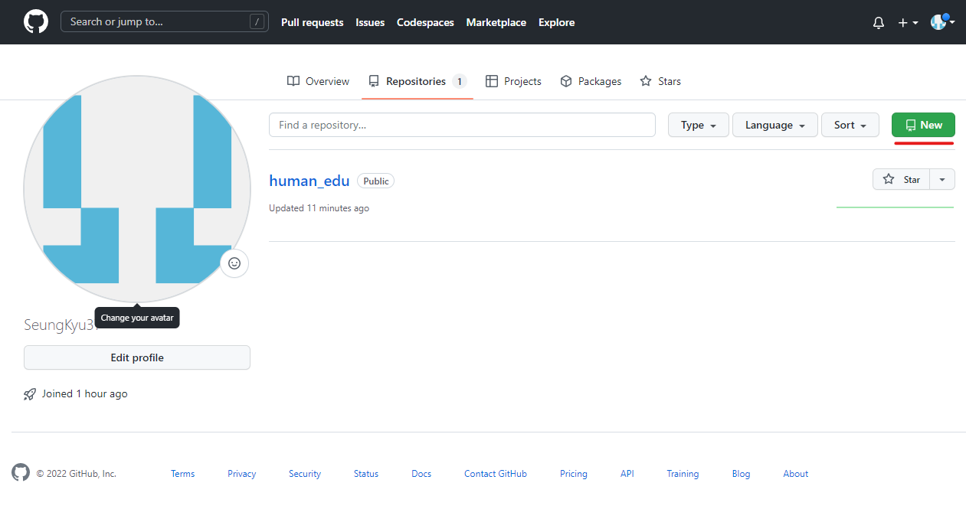
Task: Click the Public badge beside human_edu
Action: 375,181
